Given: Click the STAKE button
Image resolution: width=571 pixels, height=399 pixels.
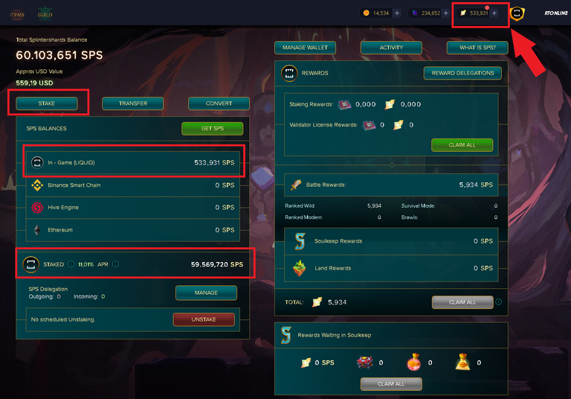Looking at the screenshot, I should 47,103.
